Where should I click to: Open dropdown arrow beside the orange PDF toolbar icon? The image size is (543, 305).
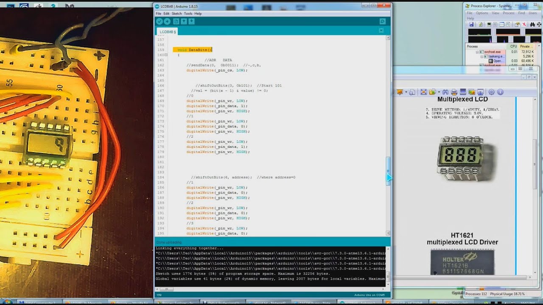pyautogui.click(x=406, y=92)
